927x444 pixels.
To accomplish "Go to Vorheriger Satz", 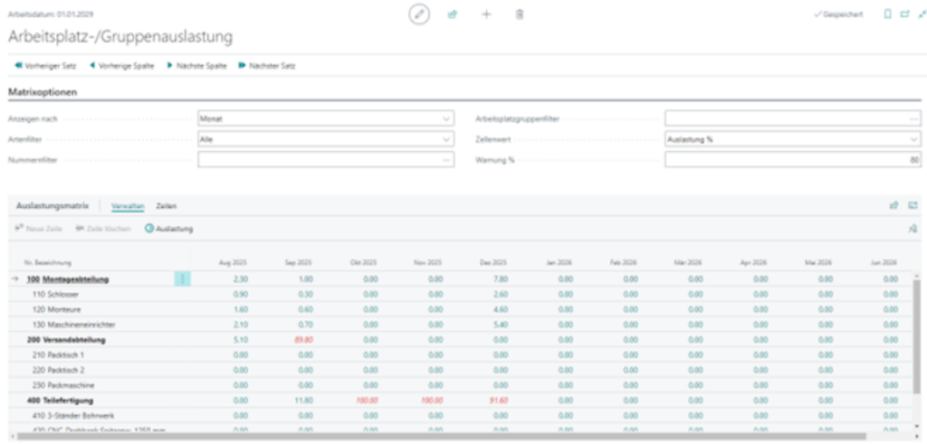I will [x=45, y=66].
